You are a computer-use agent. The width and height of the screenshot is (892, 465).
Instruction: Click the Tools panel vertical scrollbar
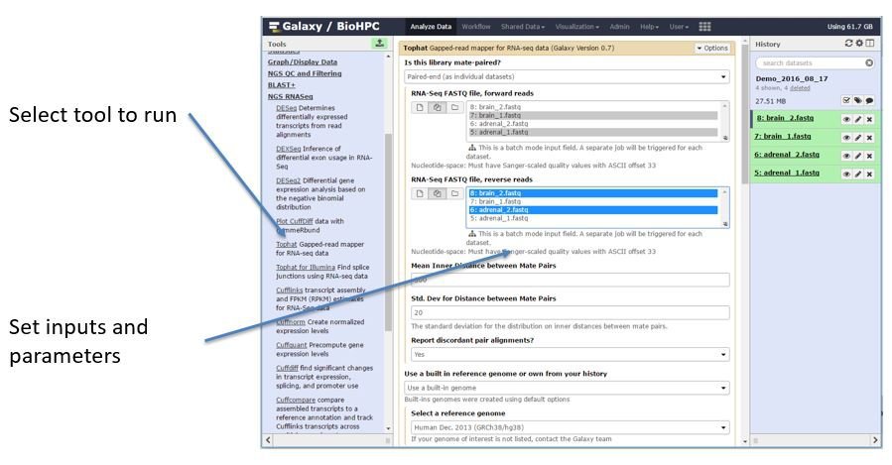[x=389, y=232]
